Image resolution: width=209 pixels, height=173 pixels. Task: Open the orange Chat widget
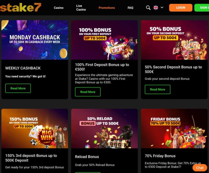pyautogui.click(x=200, y=168)
